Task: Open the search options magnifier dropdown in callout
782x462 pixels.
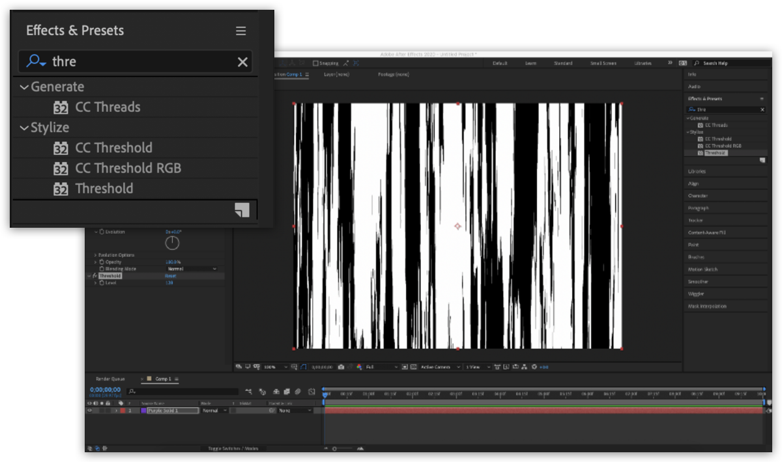Action: click(x=36, y=62)
